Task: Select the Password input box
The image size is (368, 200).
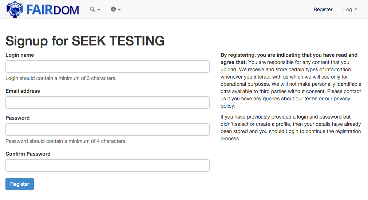Action: 107,129
